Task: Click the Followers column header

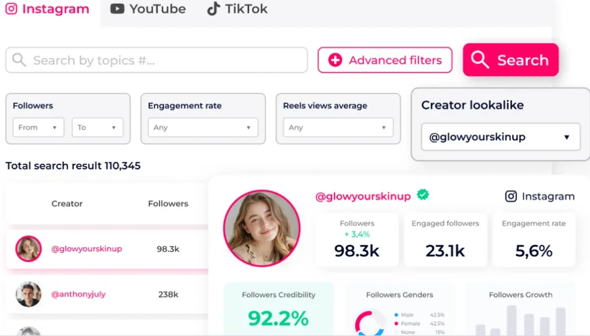Action: [168, 204]
